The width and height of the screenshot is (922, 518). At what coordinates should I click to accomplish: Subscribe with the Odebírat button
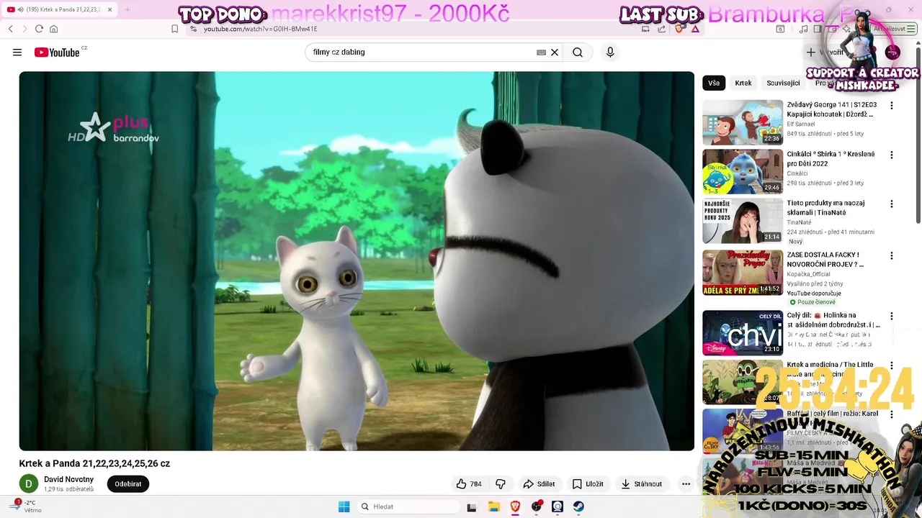128,484
